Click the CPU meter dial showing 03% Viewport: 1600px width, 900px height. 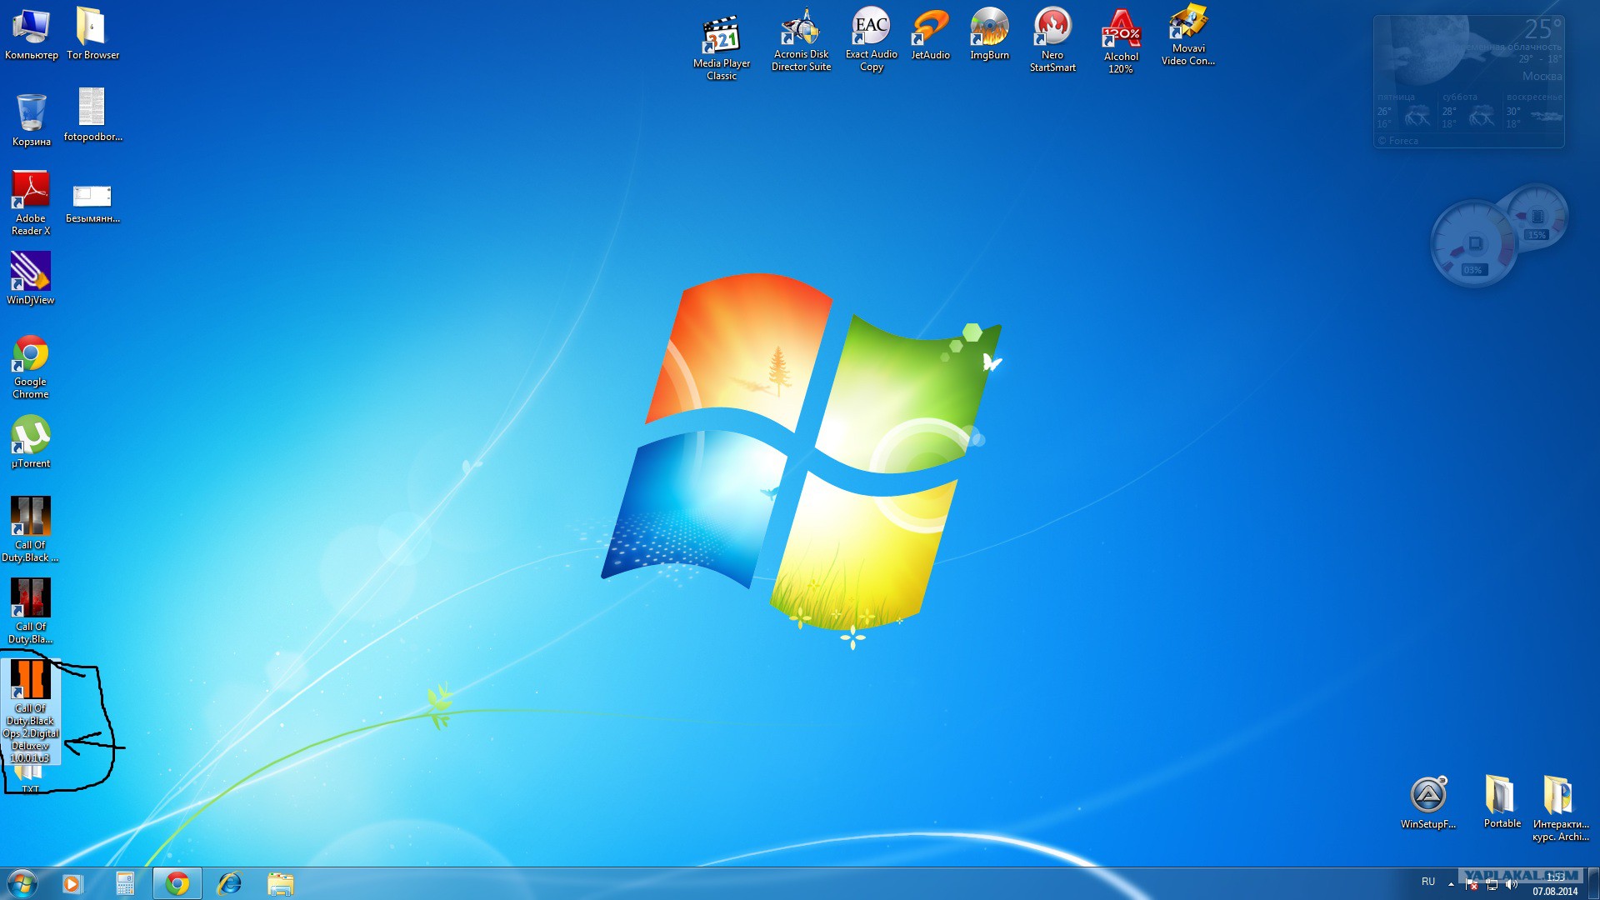[x=1474, y=244]
